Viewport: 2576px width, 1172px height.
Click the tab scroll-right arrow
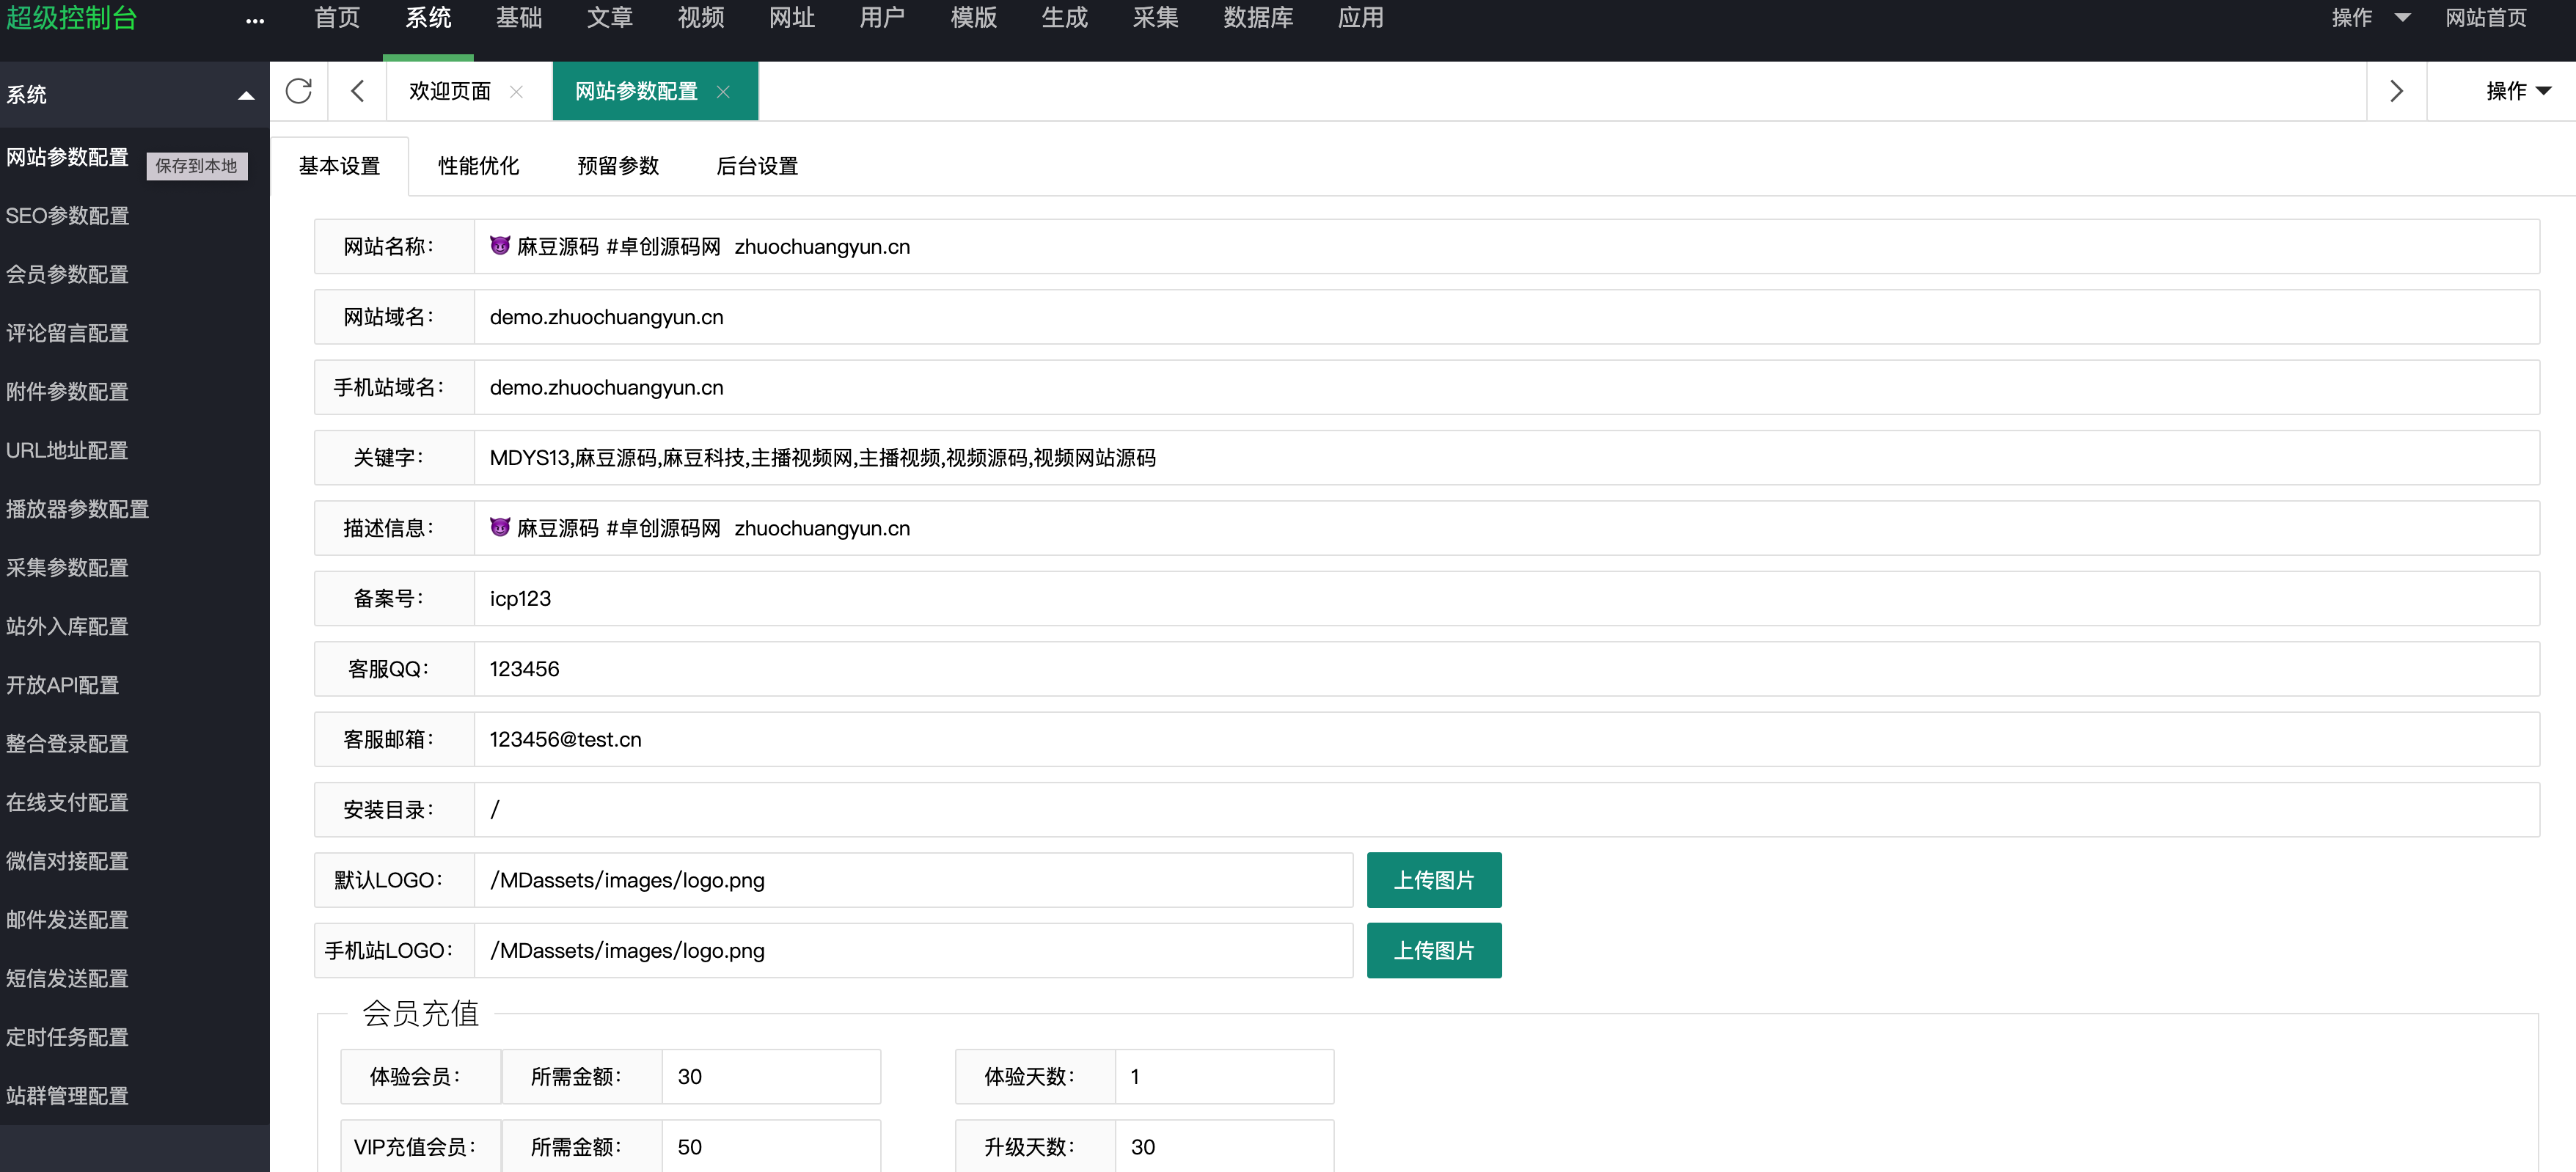click(x=2396, y=91)
